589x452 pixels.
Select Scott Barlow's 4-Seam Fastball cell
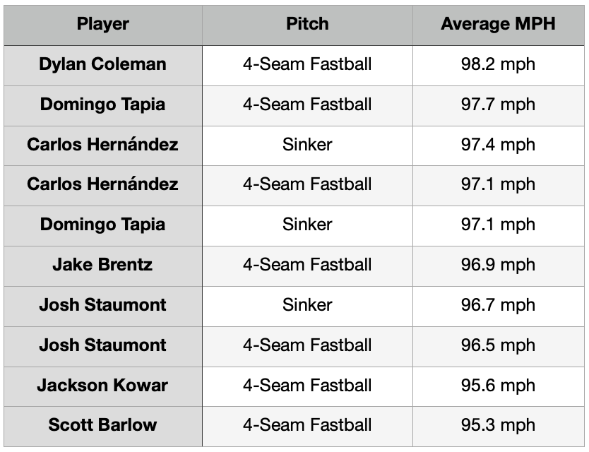(x=307, y=425)
